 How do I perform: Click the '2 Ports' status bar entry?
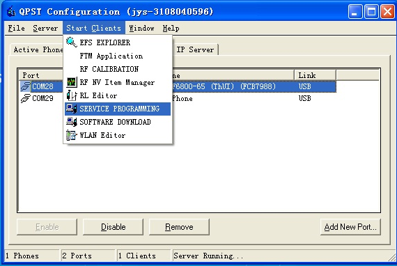coord(88,256)
